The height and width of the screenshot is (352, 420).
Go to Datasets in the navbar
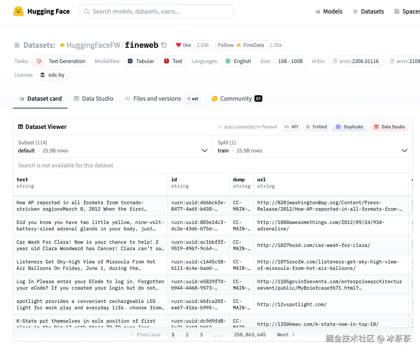368,12
